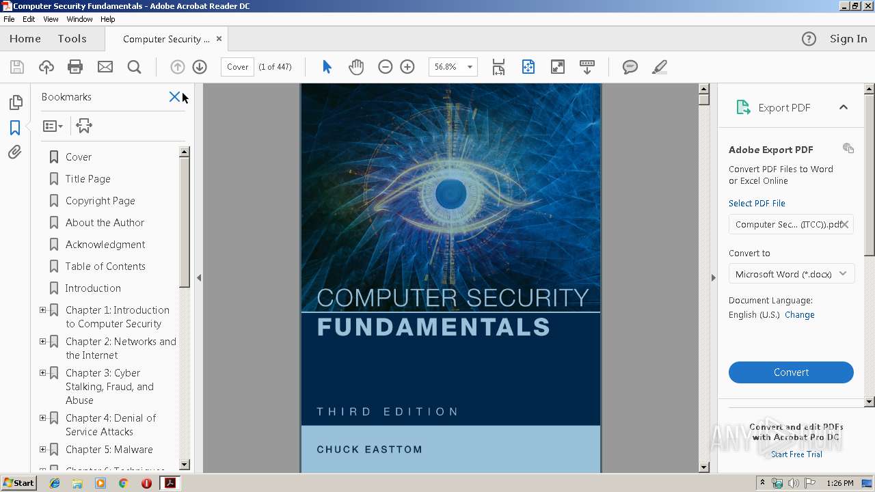
Task: Open the Find text magnifier
Action: click(134, 67)
